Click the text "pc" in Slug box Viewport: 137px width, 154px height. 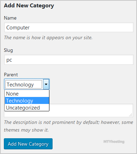[x=9, y=60]
